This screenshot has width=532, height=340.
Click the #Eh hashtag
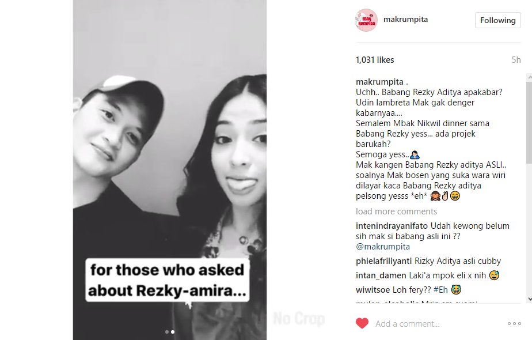pos(440,290)
